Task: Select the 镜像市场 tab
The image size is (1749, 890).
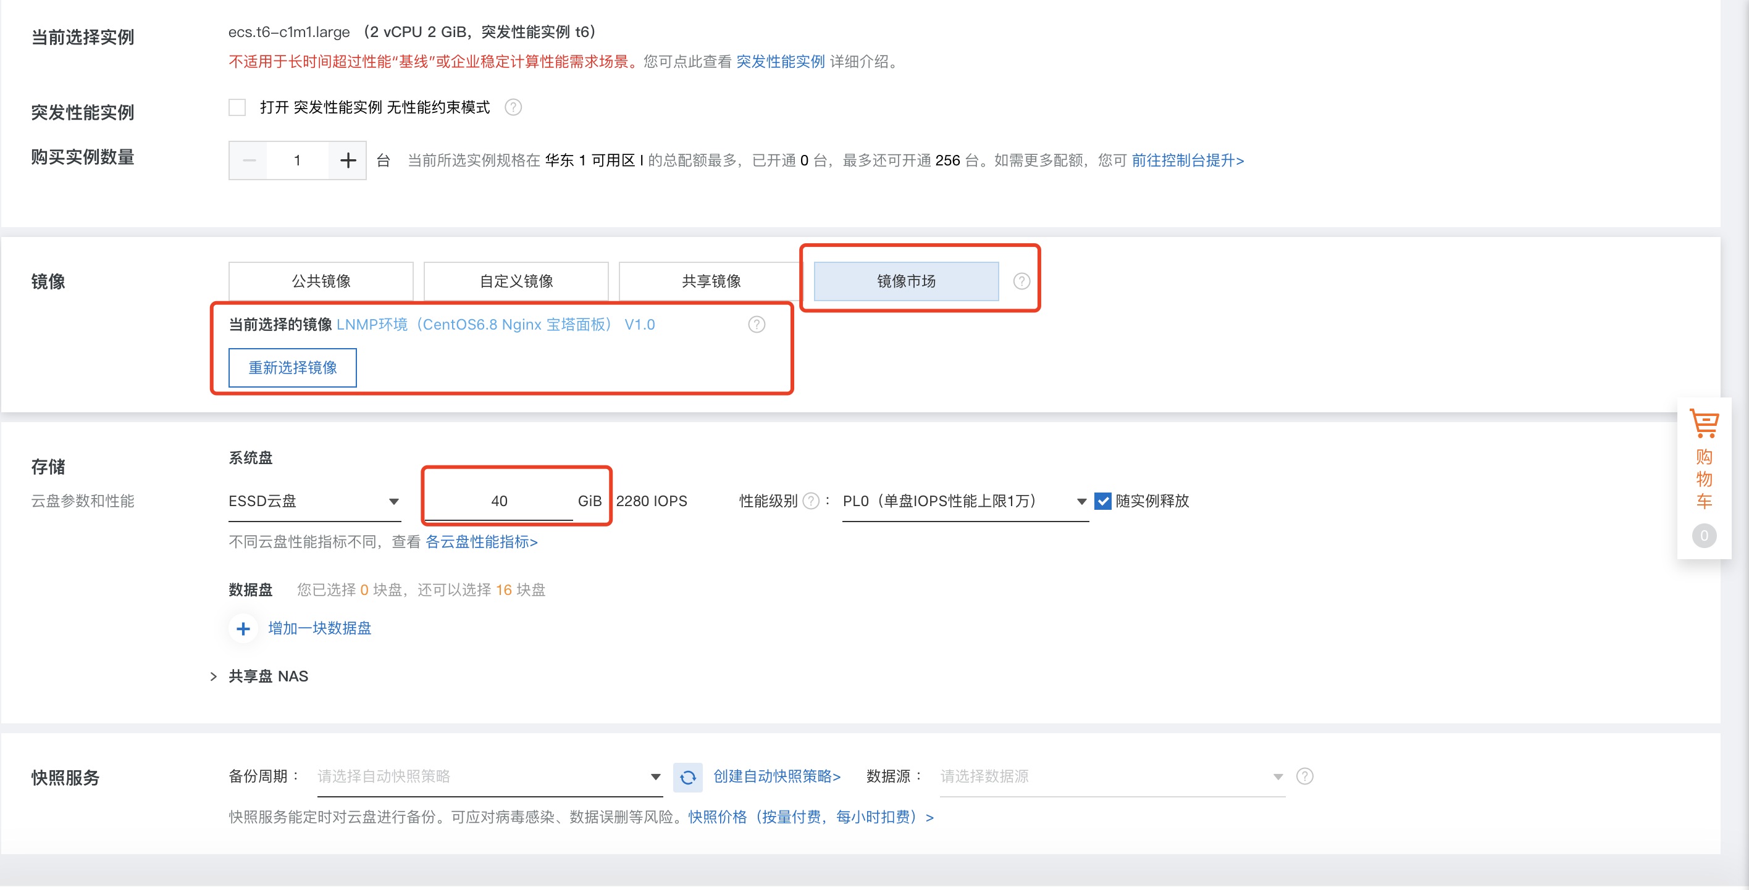Action: [906, 281]
